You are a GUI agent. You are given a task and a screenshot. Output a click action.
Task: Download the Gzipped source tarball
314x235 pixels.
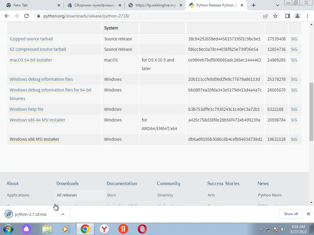point(31,39)
